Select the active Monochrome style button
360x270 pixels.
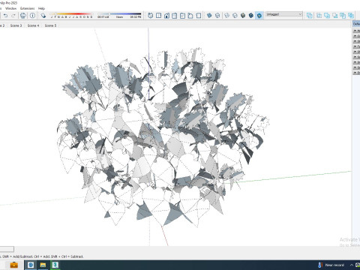point(259,16)
